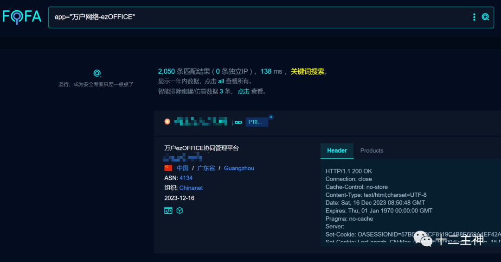
Task: Click the avatar icon above the slogan
Action: [97, 73]
